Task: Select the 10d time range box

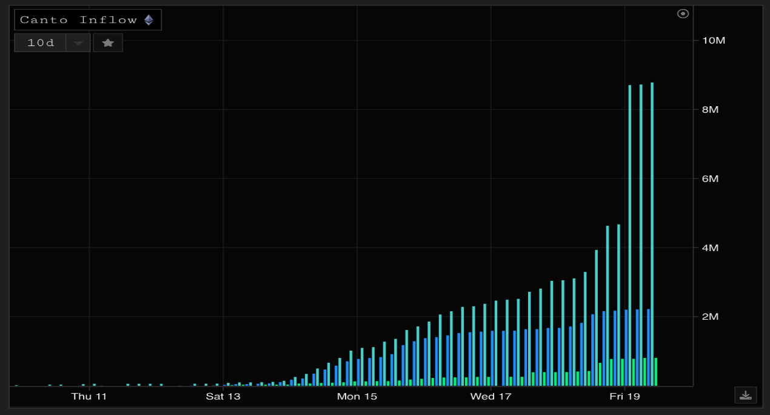Action: (41, 43)
